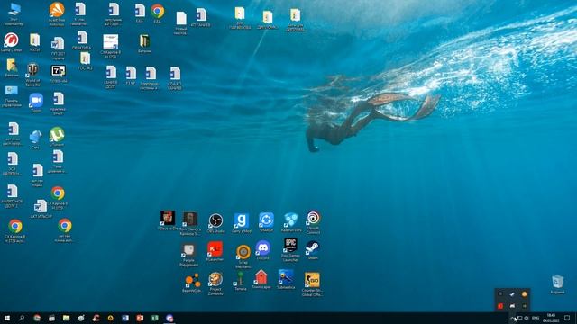
Task: Open PowerPoint from the taskbar
Action: 140,318
